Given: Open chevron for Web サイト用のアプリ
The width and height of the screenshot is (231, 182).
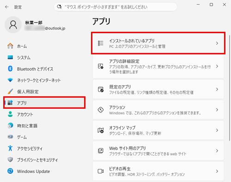Looking at the screenshot, I should [x=217, y=151].
